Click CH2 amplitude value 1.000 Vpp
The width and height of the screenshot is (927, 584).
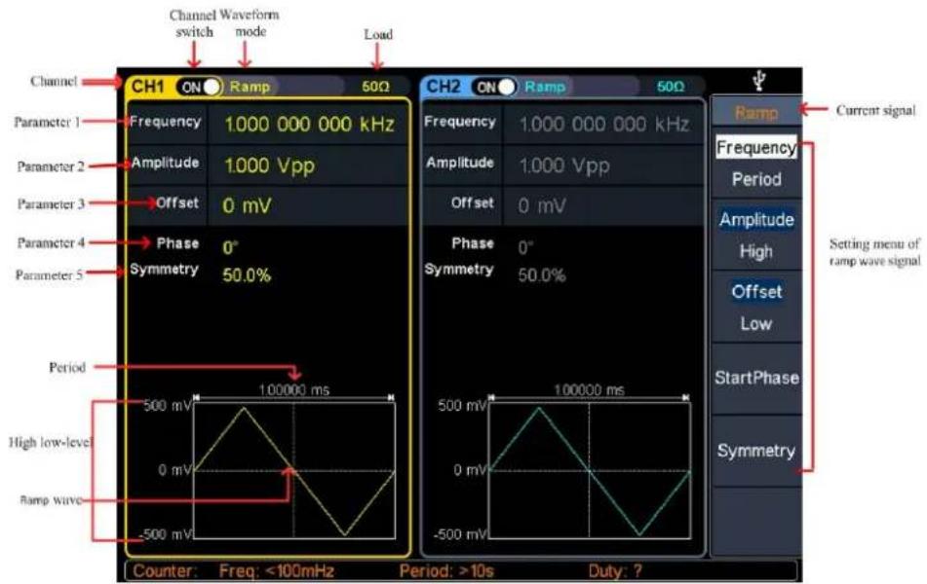tap(564, 165)
